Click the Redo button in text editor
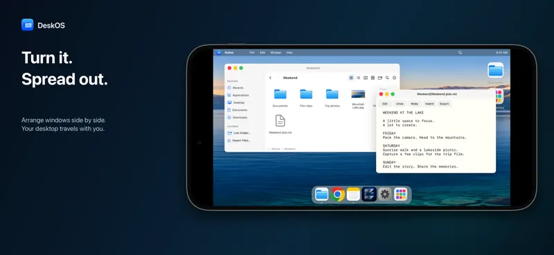 pos(414,104)
